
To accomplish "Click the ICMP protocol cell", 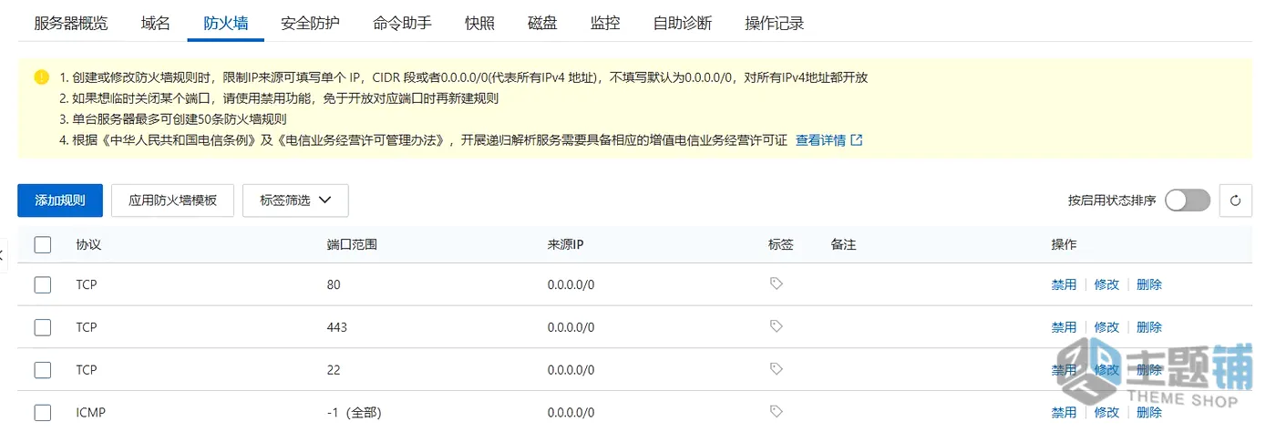I will tap(91, 413).
